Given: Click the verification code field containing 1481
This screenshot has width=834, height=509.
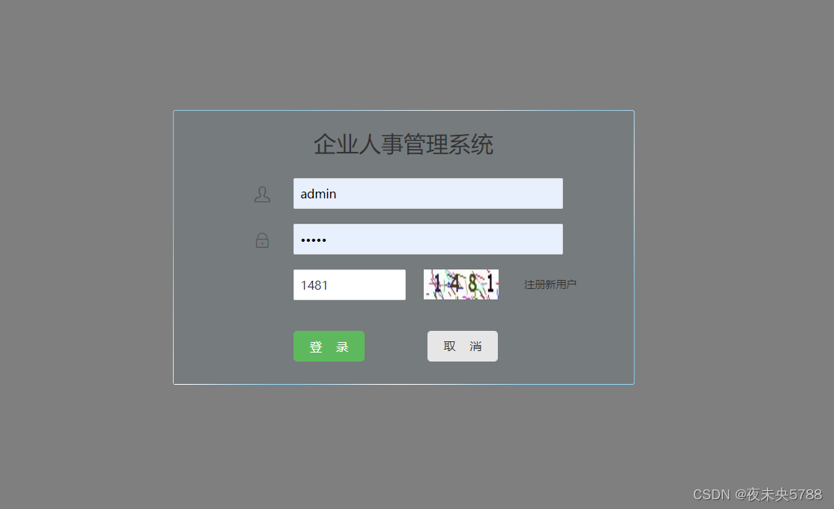Looking at the screenshot, I should pos(350,285).
